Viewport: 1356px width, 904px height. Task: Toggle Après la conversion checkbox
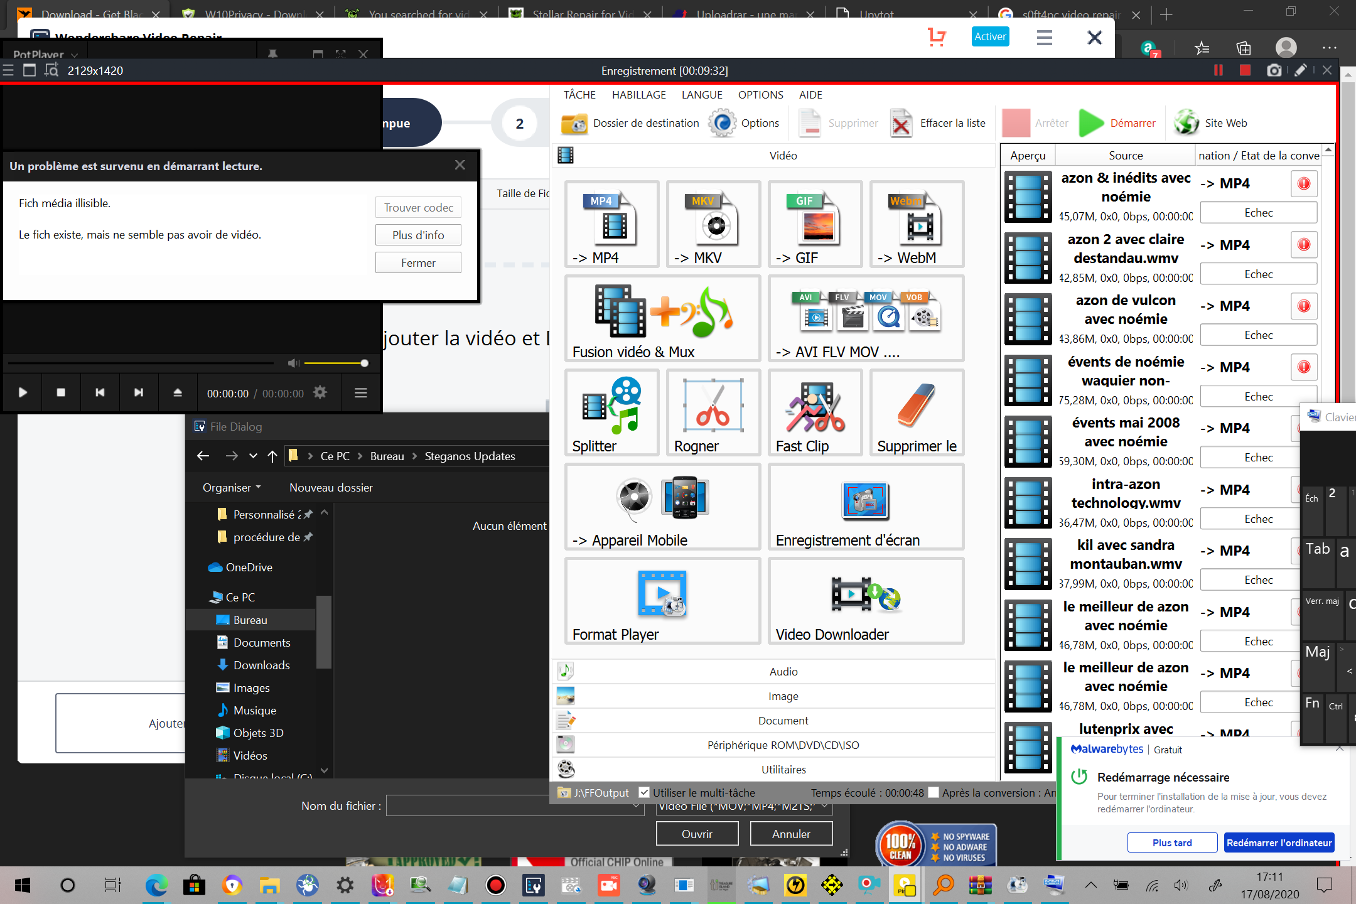pos(934,792)
